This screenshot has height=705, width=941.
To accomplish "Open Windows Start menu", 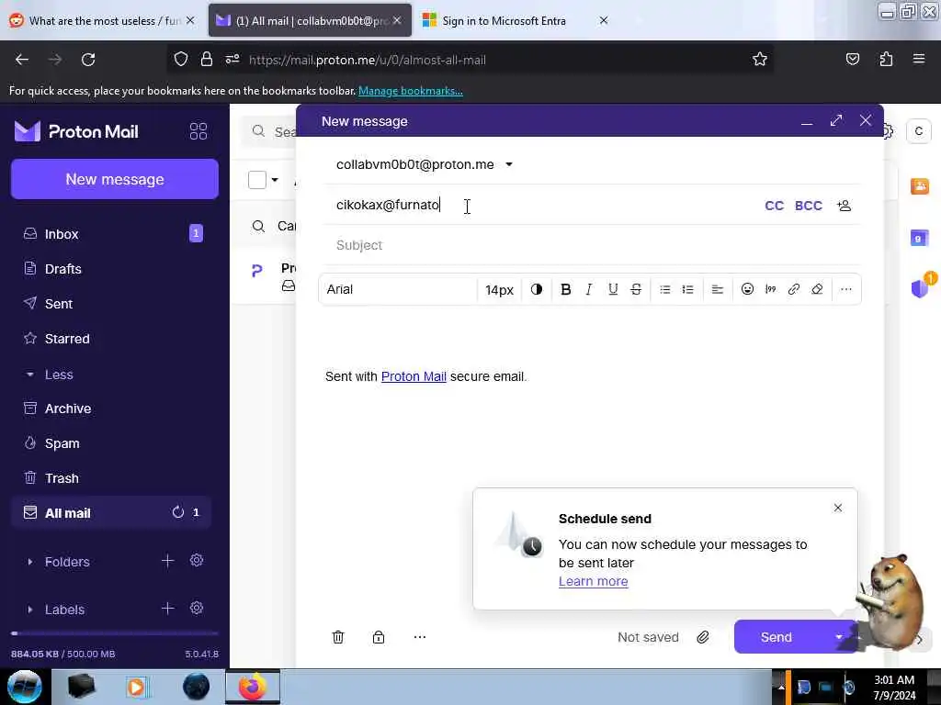I will [24, 687].
